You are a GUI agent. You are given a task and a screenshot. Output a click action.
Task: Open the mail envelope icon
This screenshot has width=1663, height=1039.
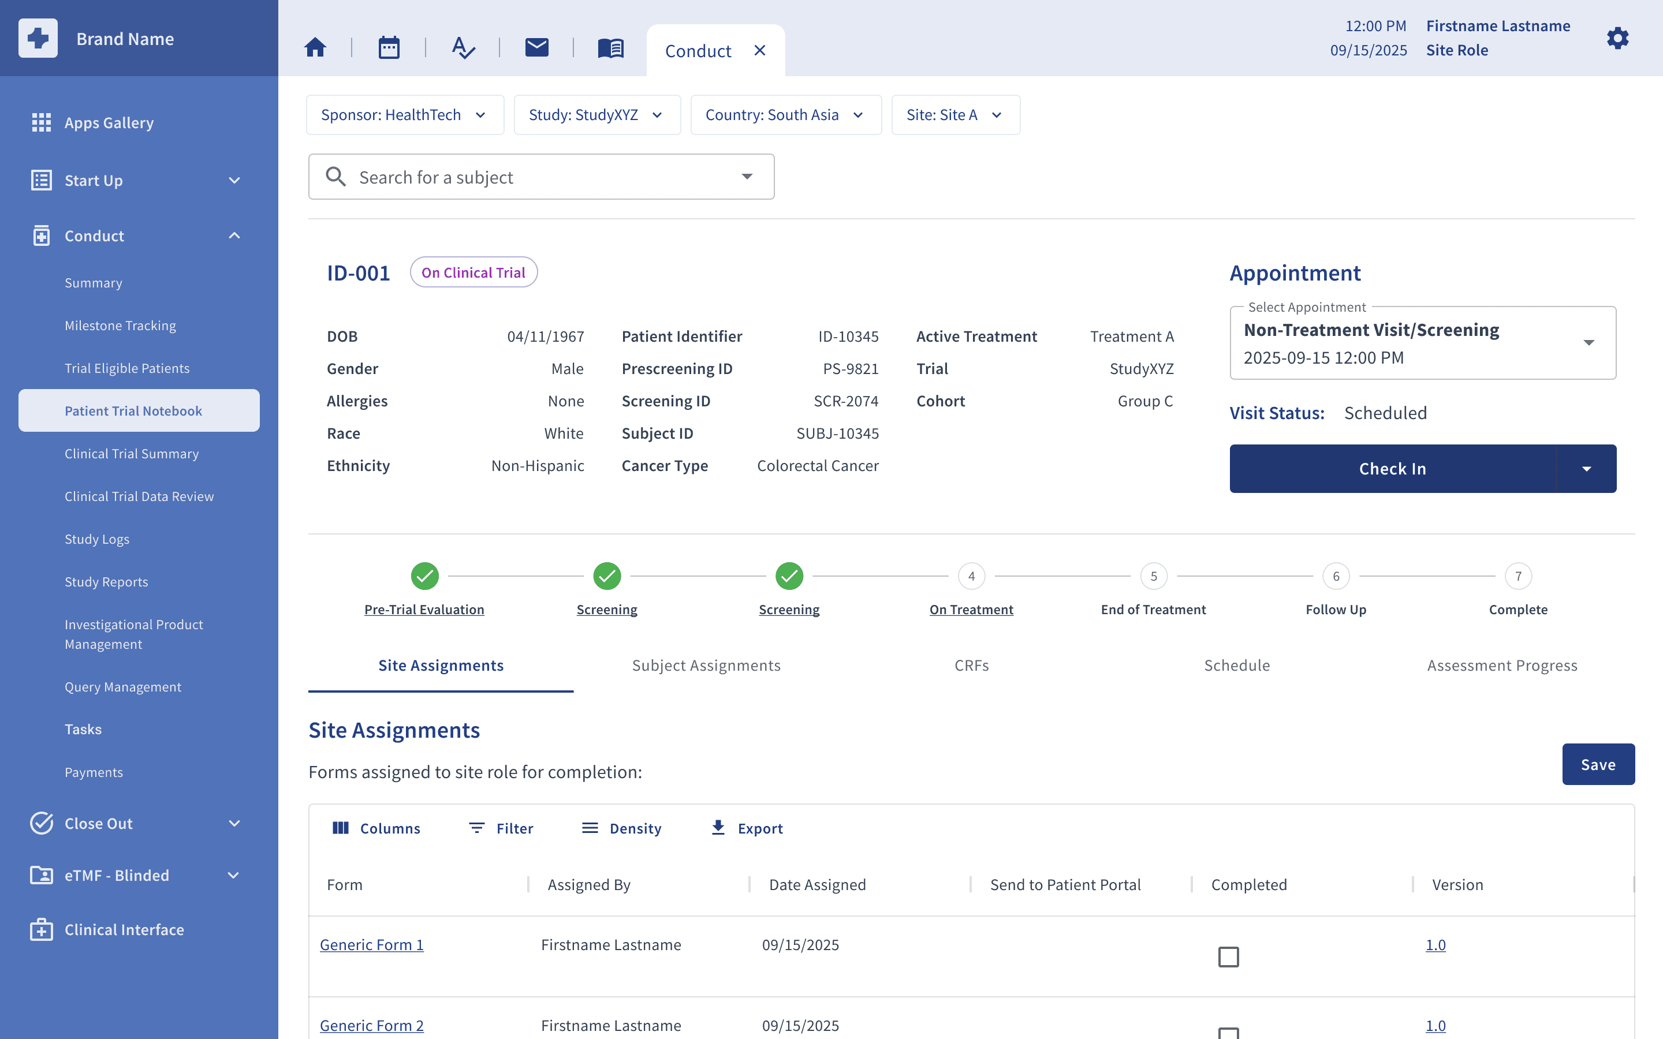(536, 47)
